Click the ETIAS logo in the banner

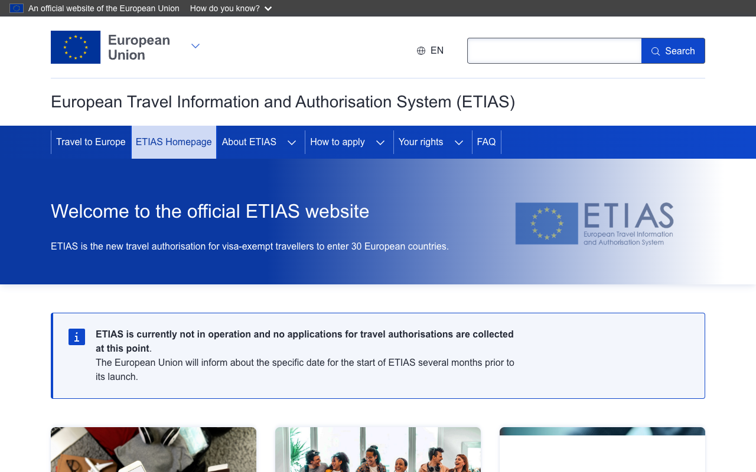(x=594, y=224)
